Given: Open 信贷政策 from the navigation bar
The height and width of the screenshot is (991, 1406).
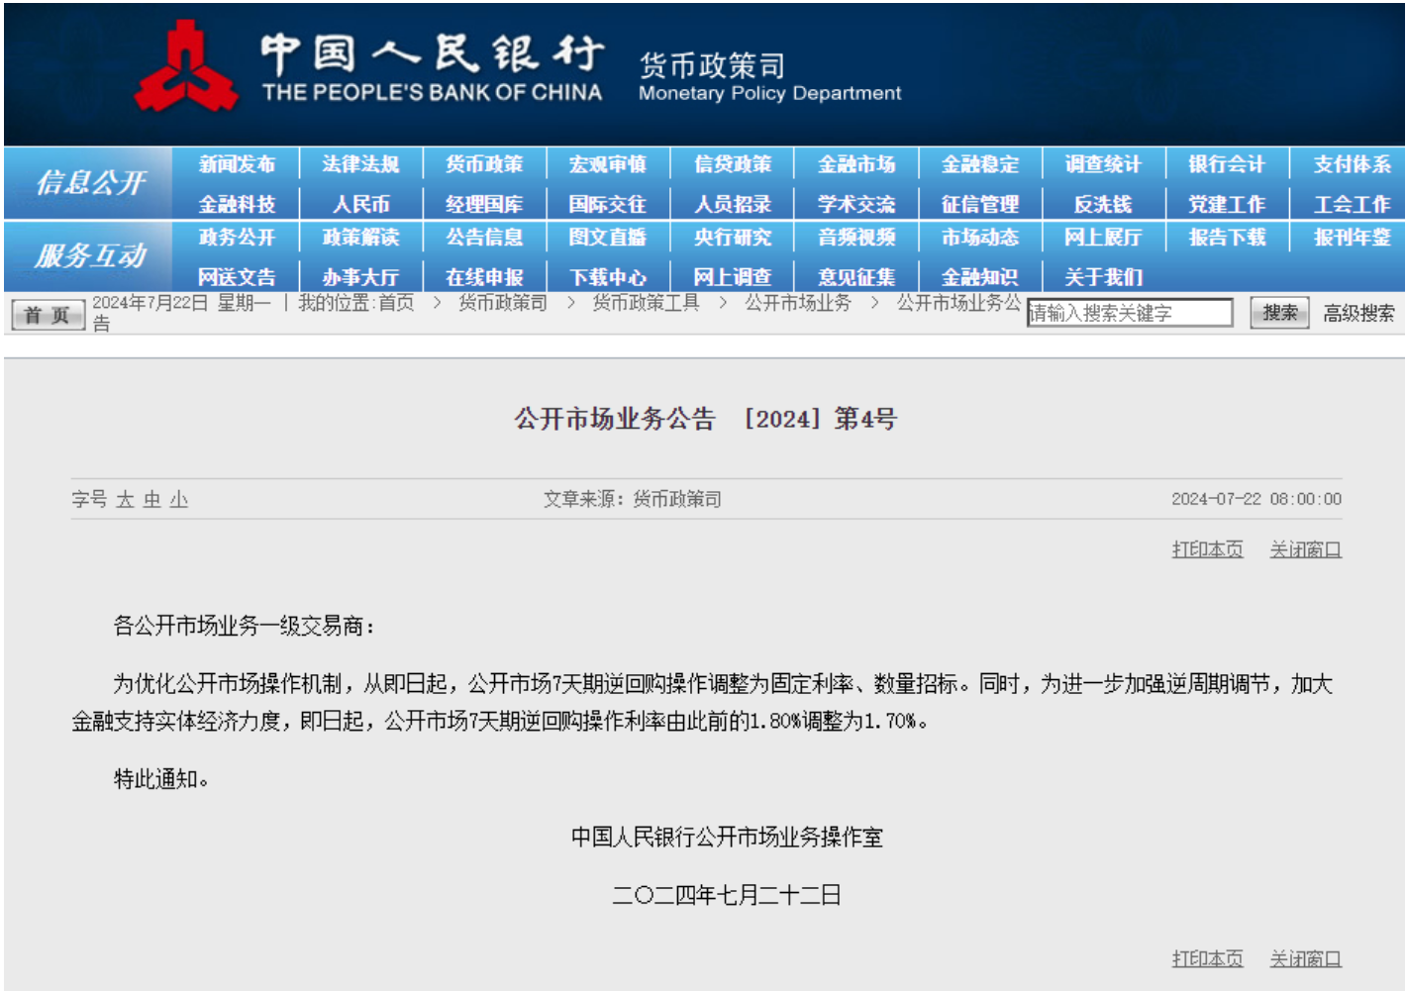Looking at the screenshot, I should 733,164.
